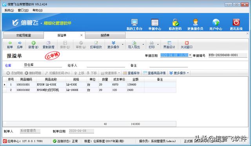
Task: Select cell 100101002 in row 2
Action: coord(26,90)
